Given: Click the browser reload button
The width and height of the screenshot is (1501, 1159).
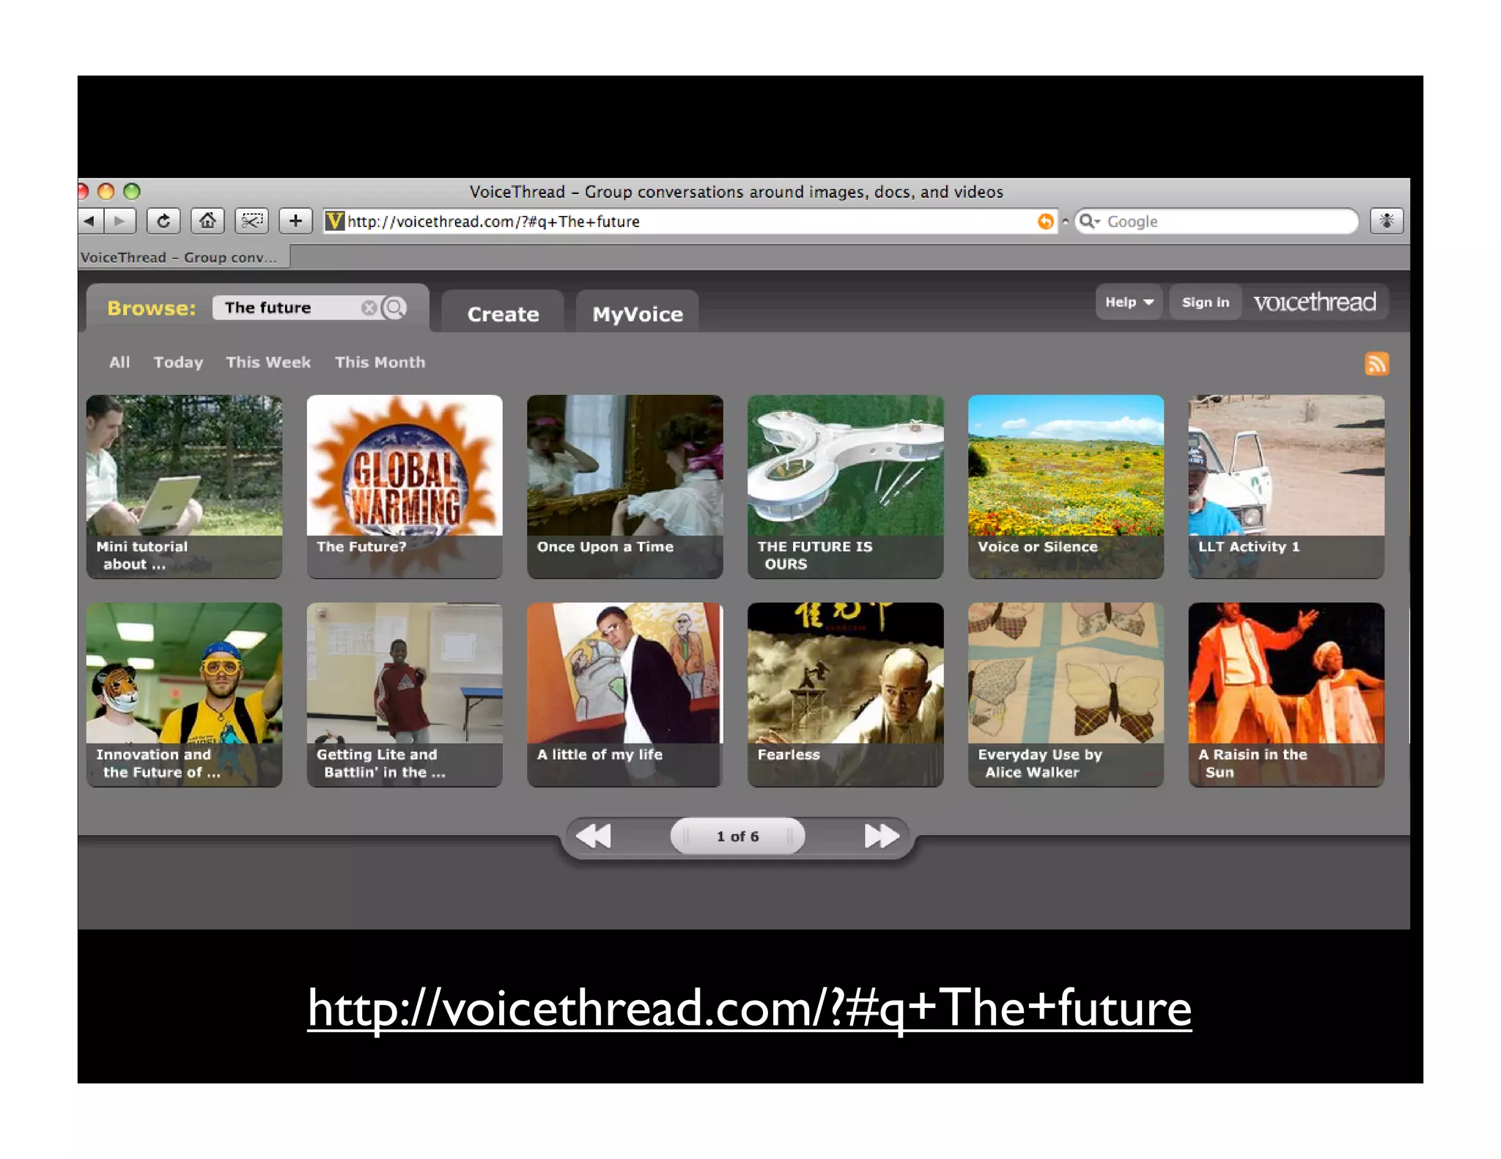Looking at the screenshot, I should pos(163,221).
